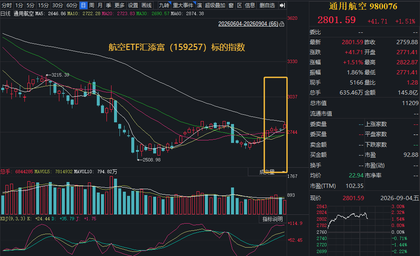Open the 成交量 indicator dropdown
The height and width of the screenshot is (256, 420).
267,172
